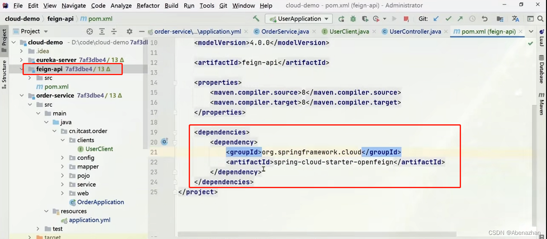This screenshot has width=547, height=239.
Task: Click cloud-demo in the breadcrumb bar
Action: pyautogui.click(x=22, y=19)
